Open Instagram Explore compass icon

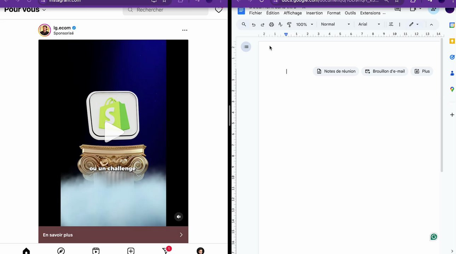tap(61, 251)
